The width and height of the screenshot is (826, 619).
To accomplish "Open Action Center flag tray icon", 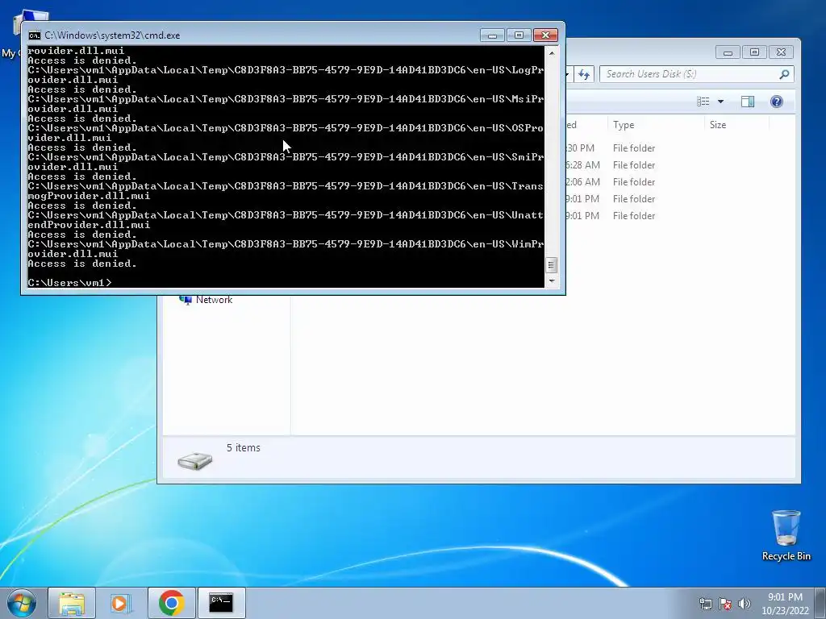I will click(x=725, y=604).
